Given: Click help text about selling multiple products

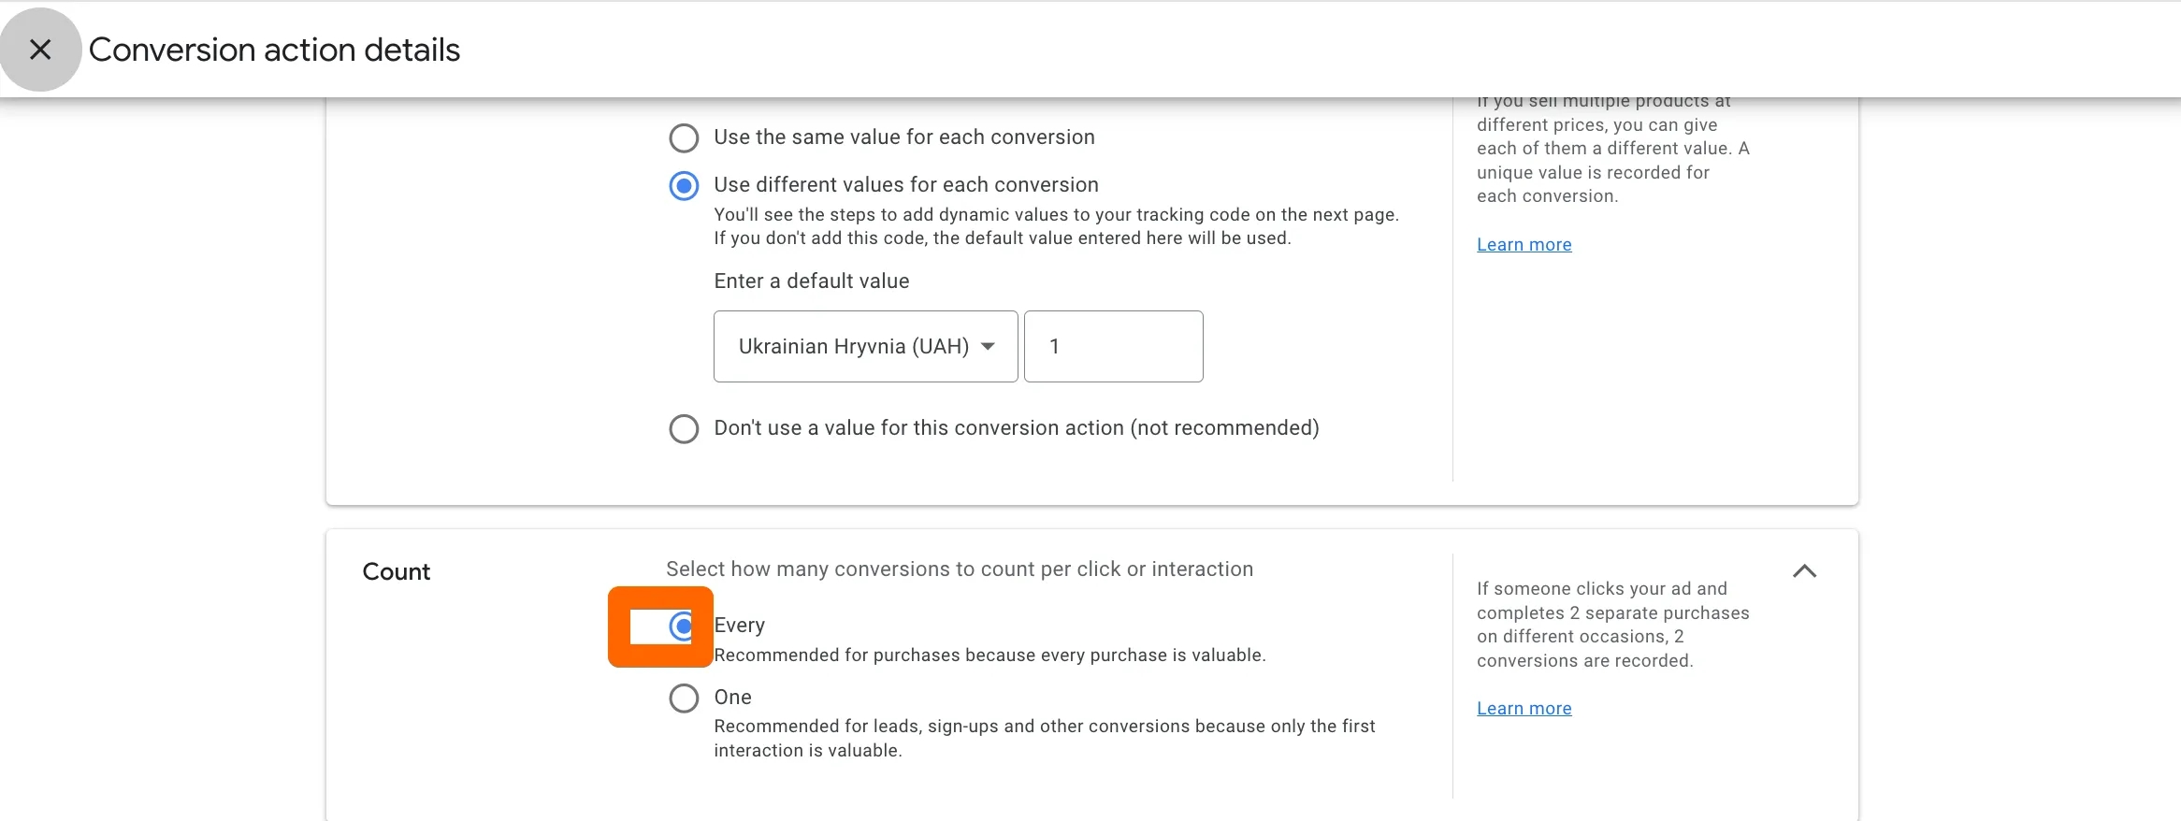Looking at the screenshot, I should point(1613,149).
